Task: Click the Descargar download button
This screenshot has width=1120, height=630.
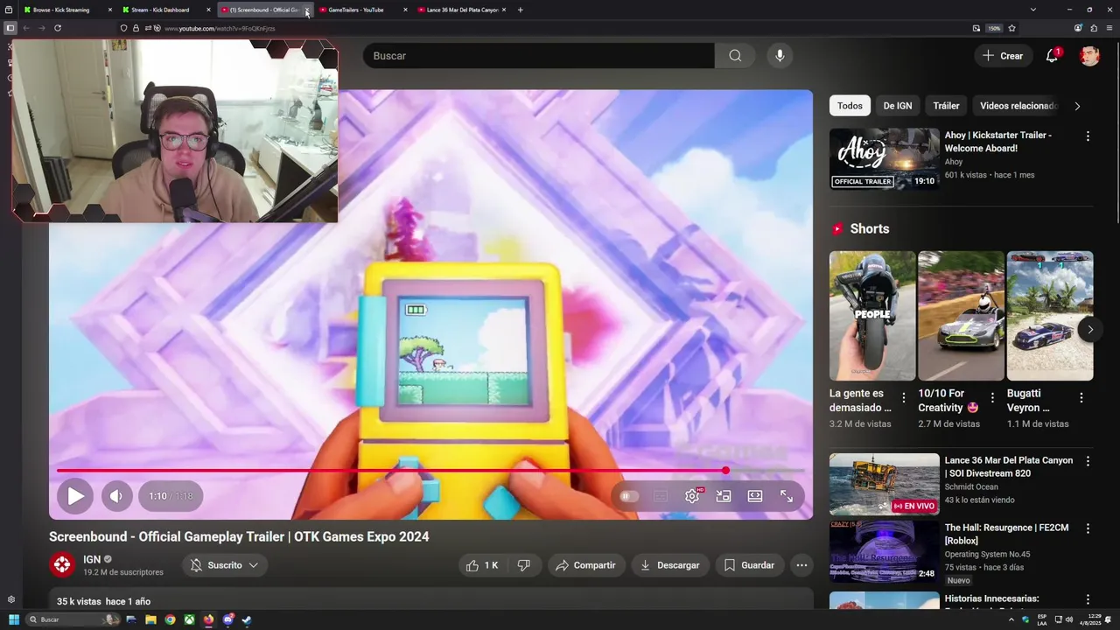Action: 670,565
